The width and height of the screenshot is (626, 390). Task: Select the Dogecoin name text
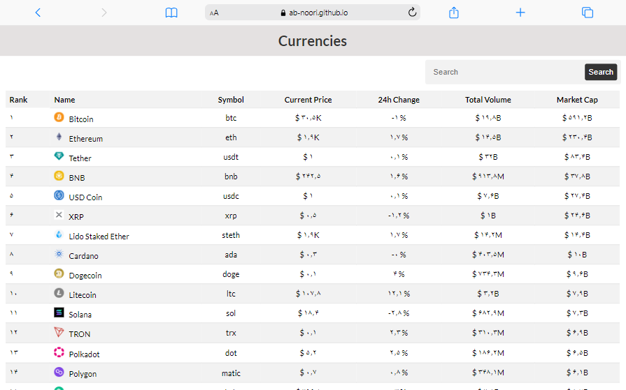click(x=85, y=276)
